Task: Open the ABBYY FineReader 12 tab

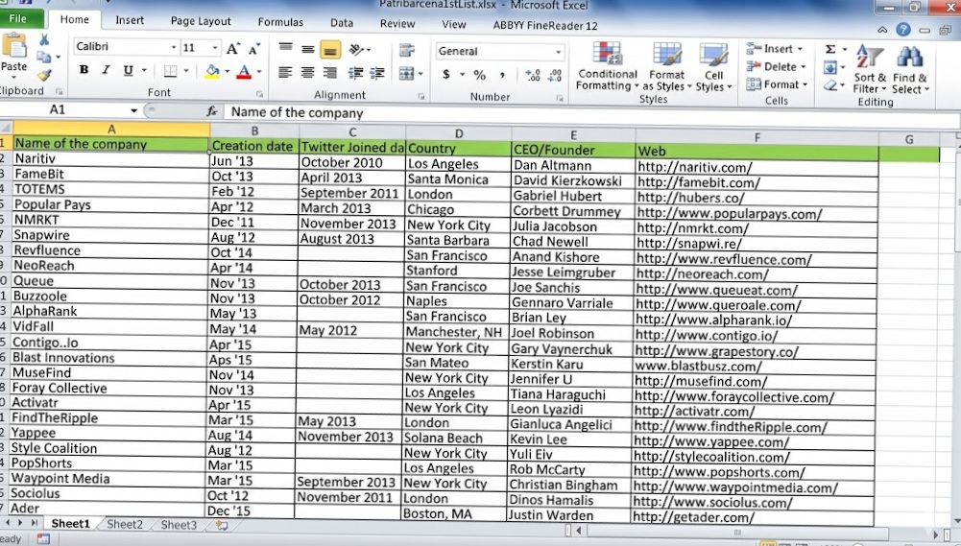Action: coord(545,25)
